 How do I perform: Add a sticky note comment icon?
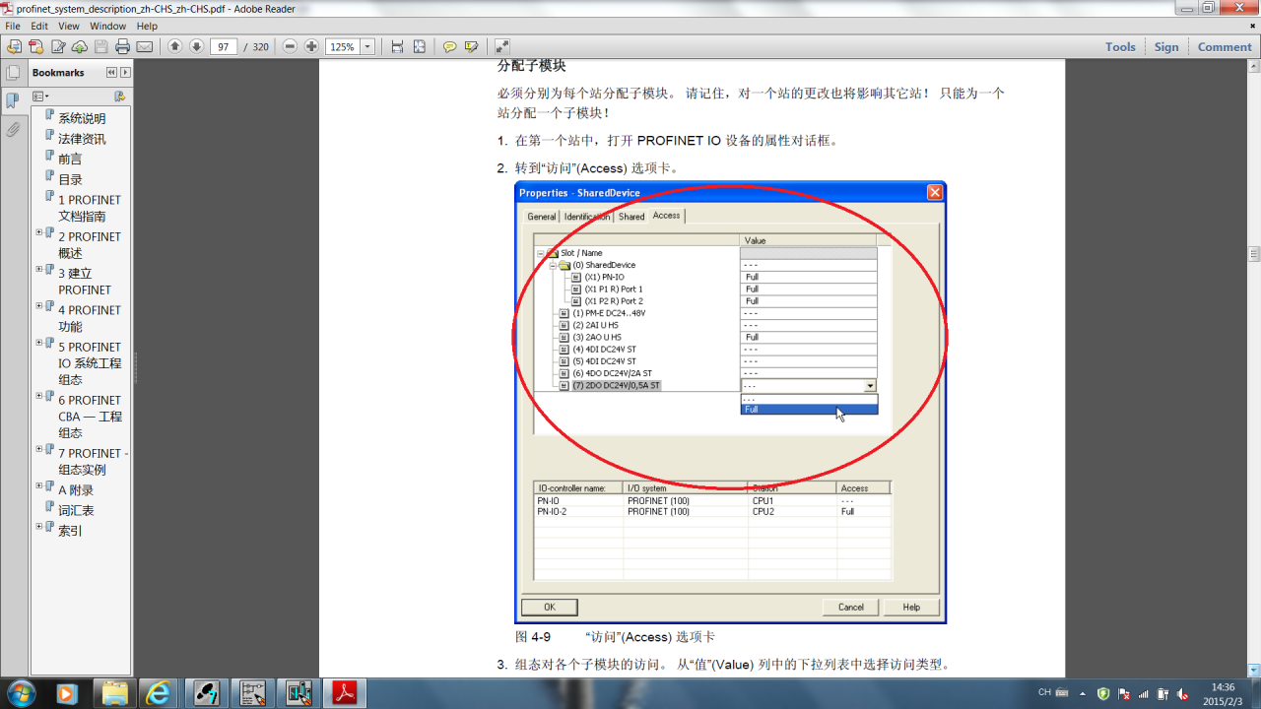[x=449, y=46]
